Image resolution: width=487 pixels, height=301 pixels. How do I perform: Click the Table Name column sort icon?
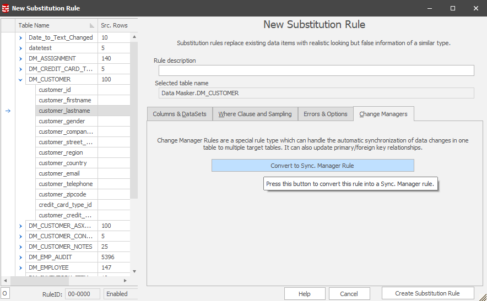click(92, 25)
